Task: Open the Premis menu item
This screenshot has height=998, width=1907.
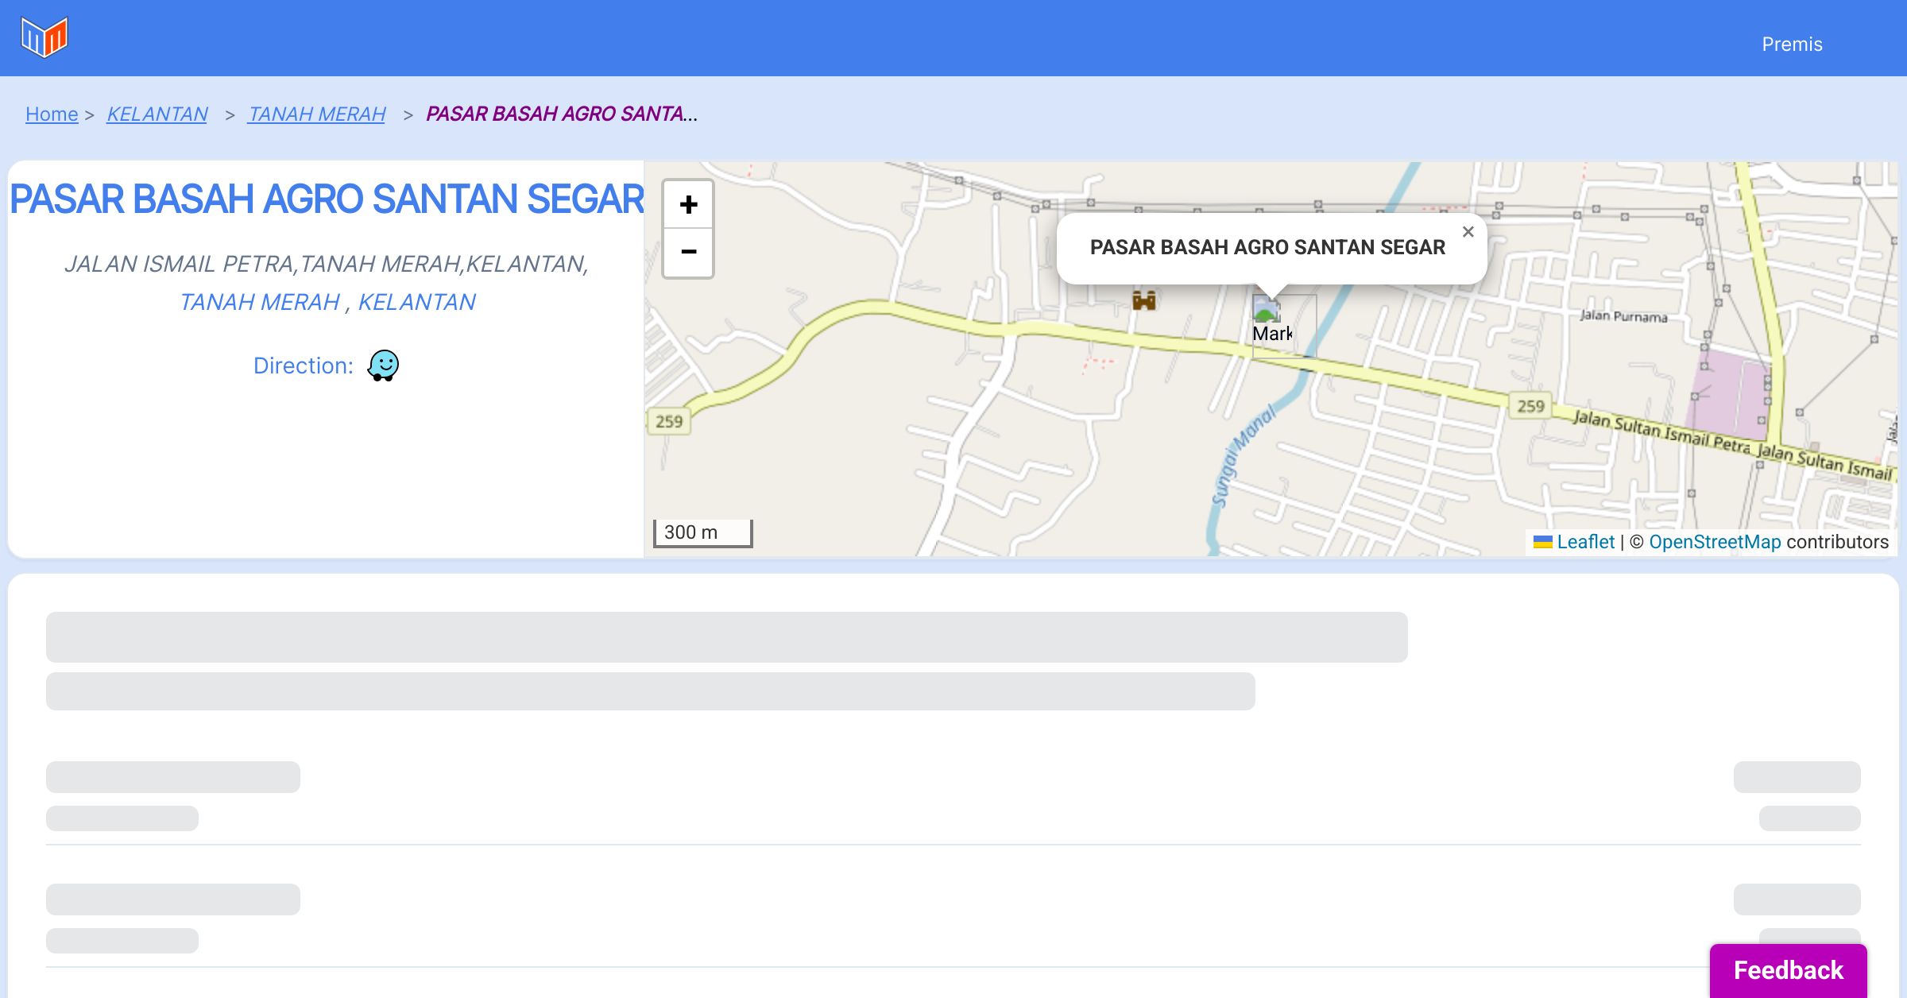Action: 1792,44
